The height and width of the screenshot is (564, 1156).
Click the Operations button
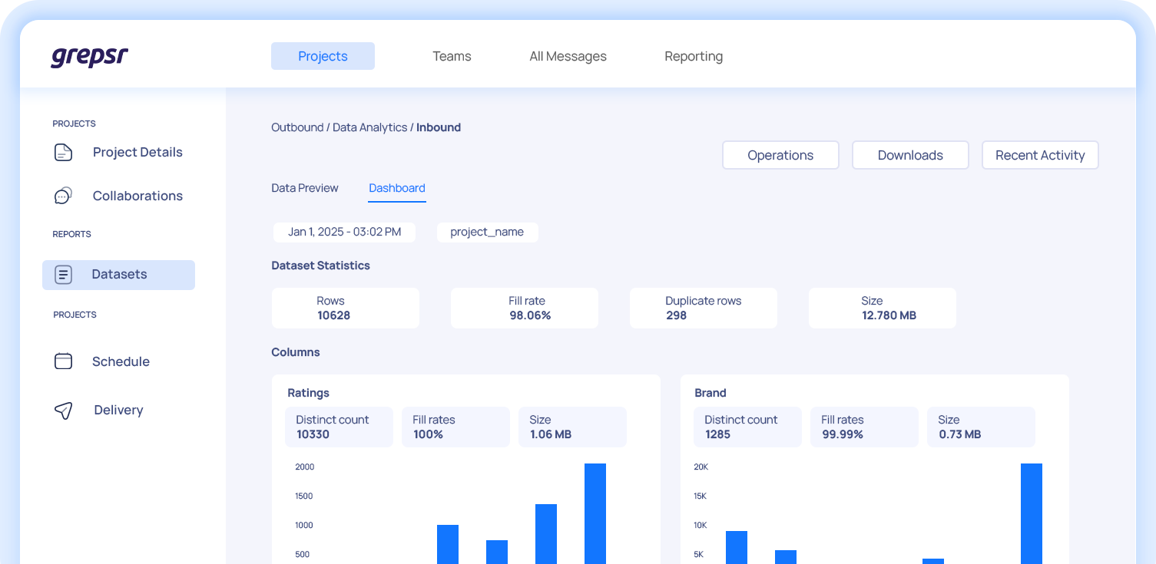[x=780, y=155]
